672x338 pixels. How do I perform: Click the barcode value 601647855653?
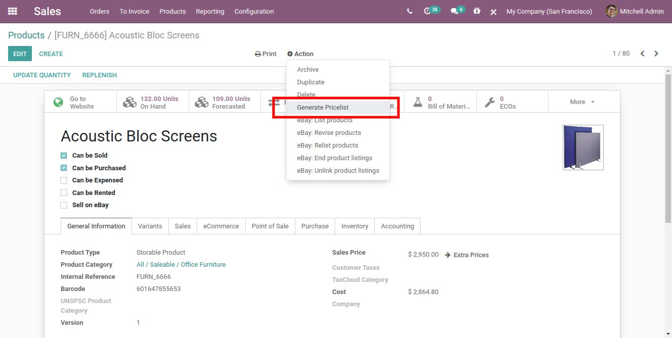(x=158, y=289)
